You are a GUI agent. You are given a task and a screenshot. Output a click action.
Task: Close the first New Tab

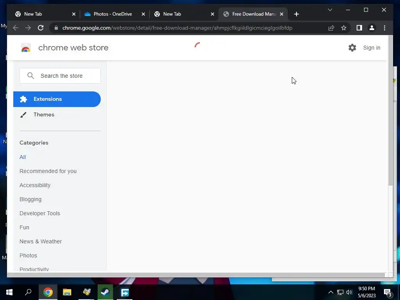(x=74, y=14)
